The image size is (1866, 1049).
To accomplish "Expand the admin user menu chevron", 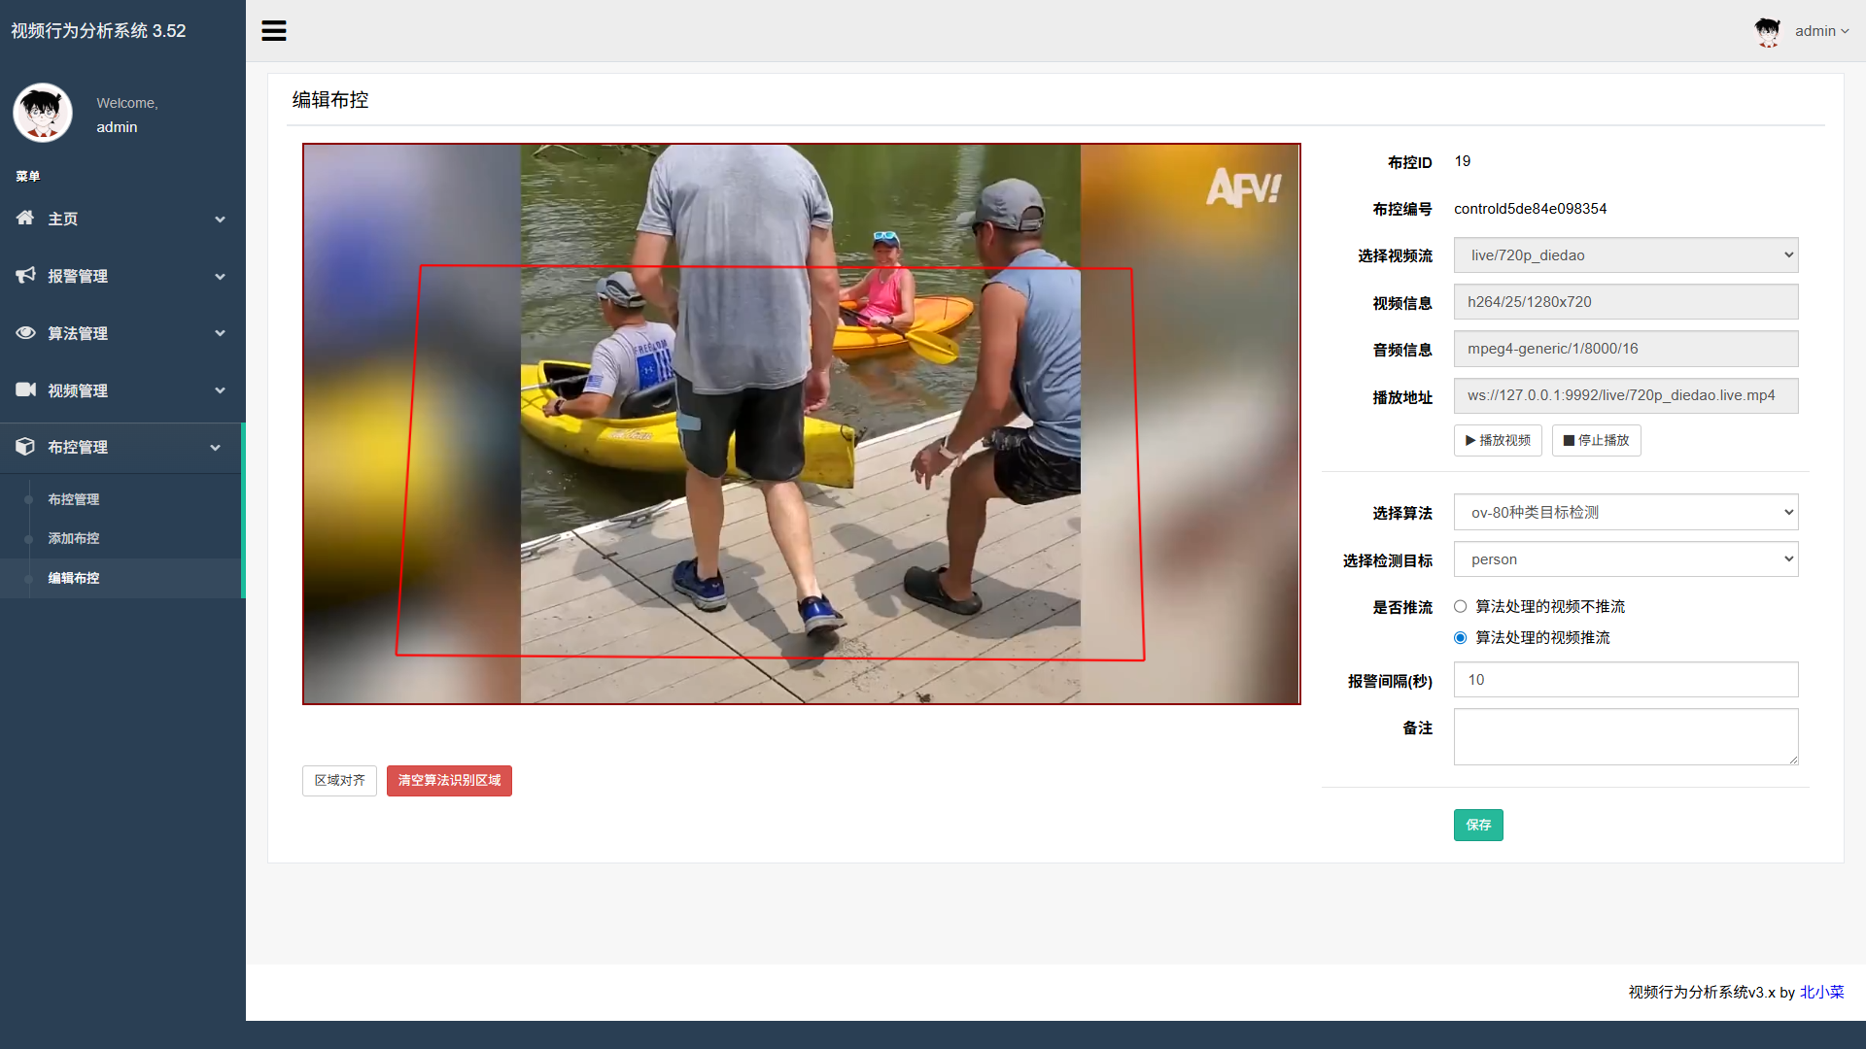I will tap(1845, 31).
